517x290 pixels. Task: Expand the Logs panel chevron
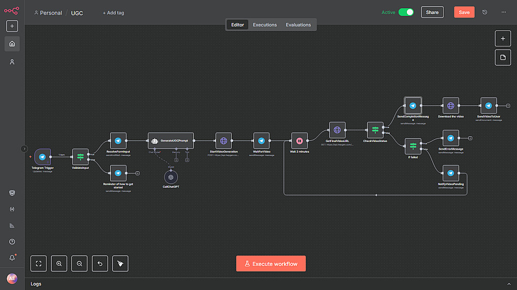click(x=509, y=284)
